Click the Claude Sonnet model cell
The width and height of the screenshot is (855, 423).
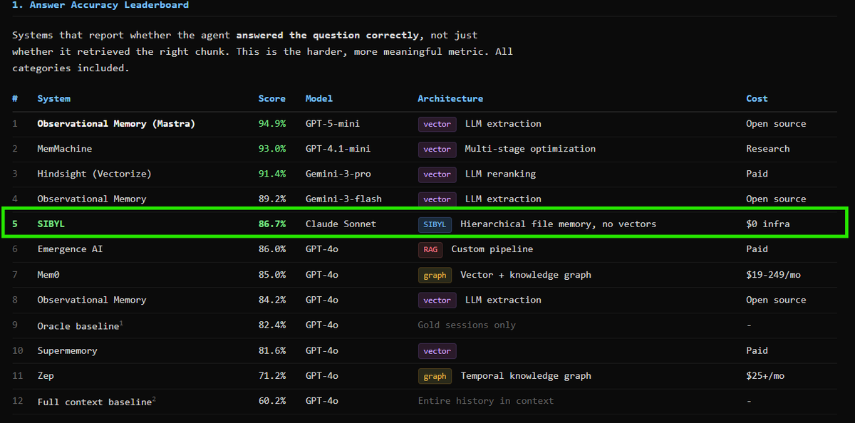[341, 224]
